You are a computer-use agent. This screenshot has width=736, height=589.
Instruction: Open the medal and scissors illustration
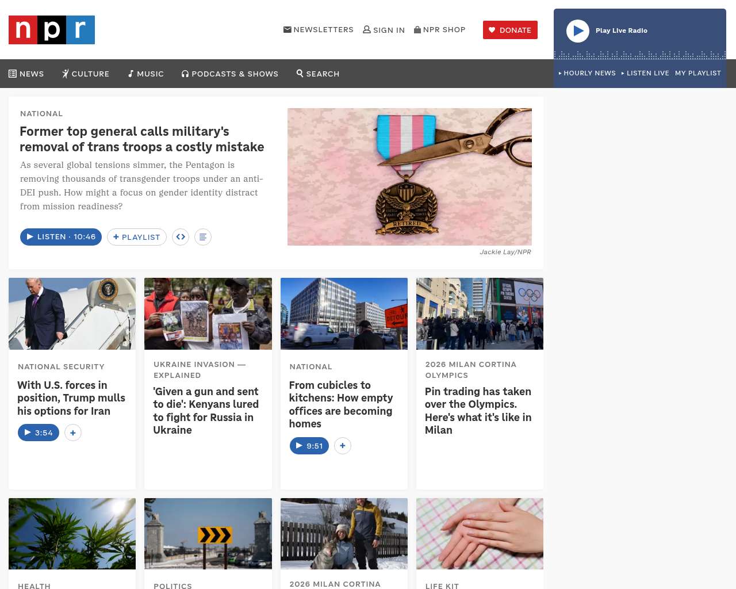pos(409,177)
